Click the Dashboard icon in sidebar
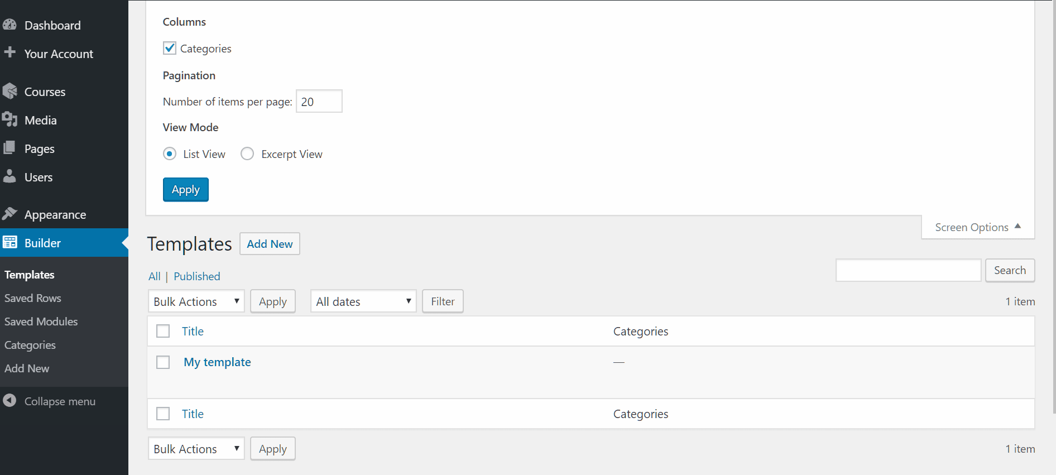Image resolution: width=1056 pixels, height=475 pixels. point(10,25)
